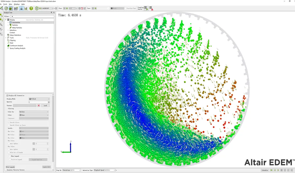The image size is (295, 173).
Task: Click the stopwatch time icon in toolbar
Action: pyautogui.click(x=37, y=9)
